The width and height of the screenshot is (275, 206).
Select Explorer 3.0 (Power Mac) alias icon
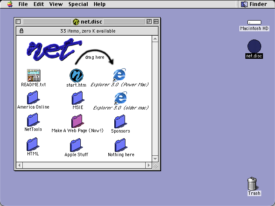pyautogui.click(x=119, y=75)
